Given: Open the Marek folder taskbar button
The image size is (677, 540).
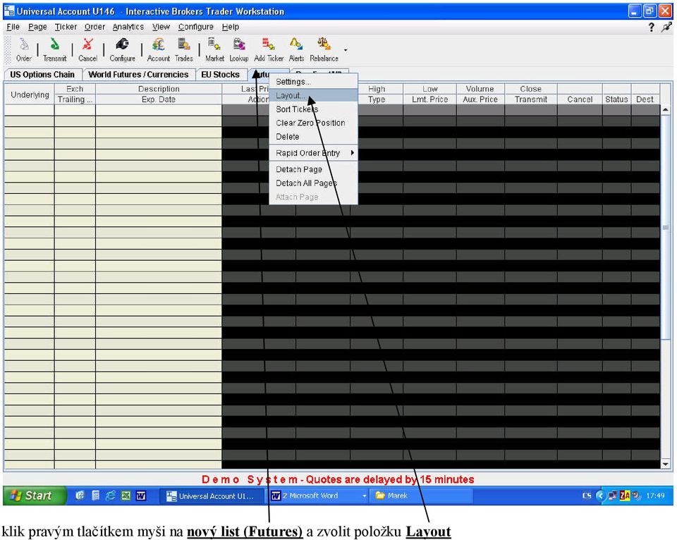Looking at the screenshot, I should (x=421, y=496).
